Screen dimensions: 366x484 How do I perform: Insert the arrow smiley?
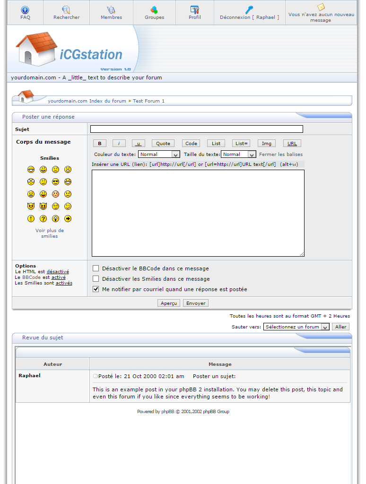tap(68, 218)
